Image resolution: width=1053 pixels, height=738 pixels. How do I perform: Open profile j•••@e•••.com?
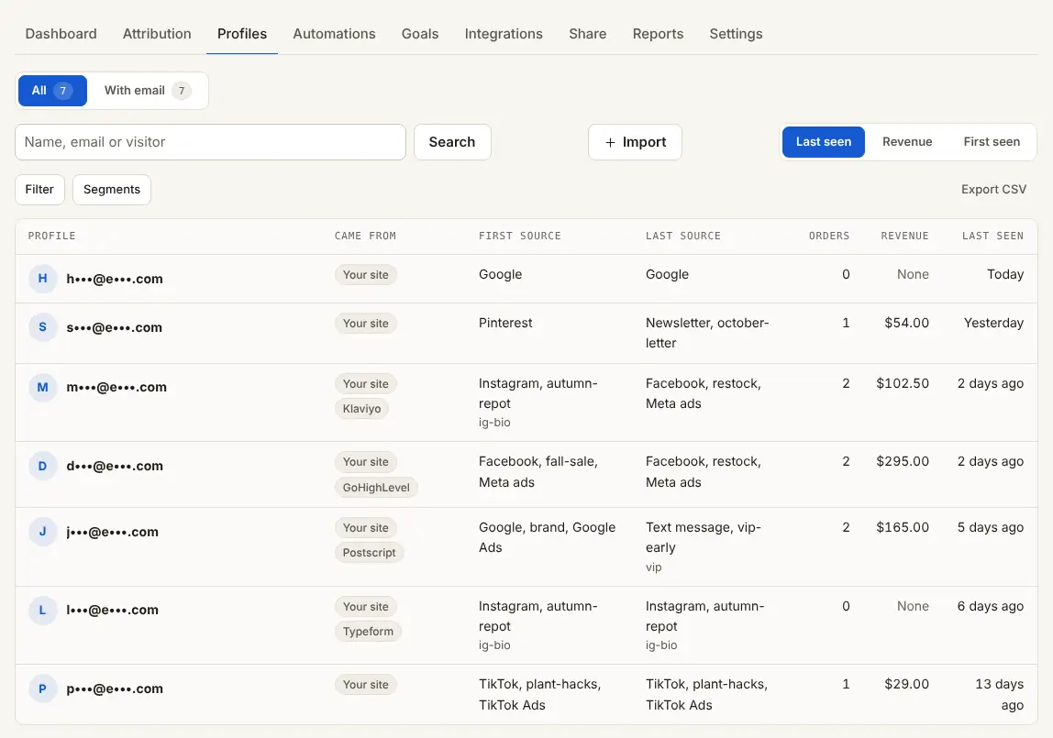click(112, 532)
